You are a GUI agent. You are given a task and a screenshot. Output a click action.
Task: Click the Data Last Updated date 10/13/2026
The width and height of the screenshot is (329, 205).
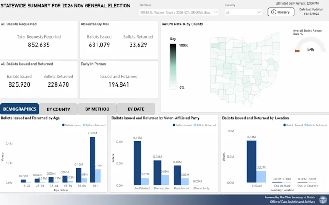click(311, 14)
